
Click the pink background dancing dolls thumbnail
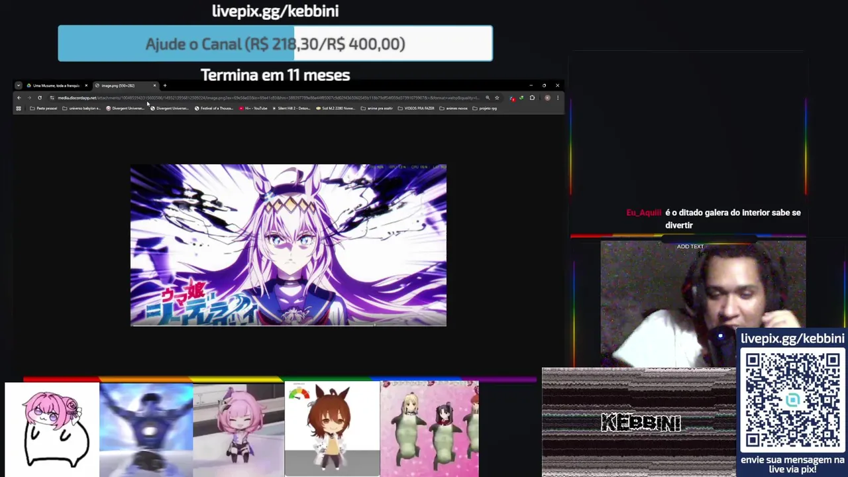coord(429,429)
